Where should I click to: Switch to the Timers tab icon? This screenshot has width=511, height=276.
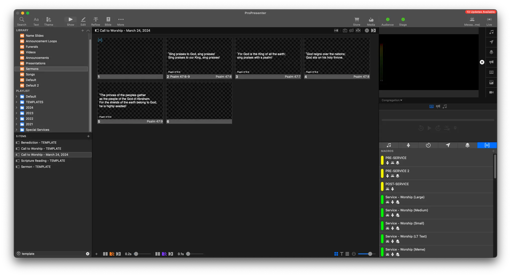tap(428, 145)
